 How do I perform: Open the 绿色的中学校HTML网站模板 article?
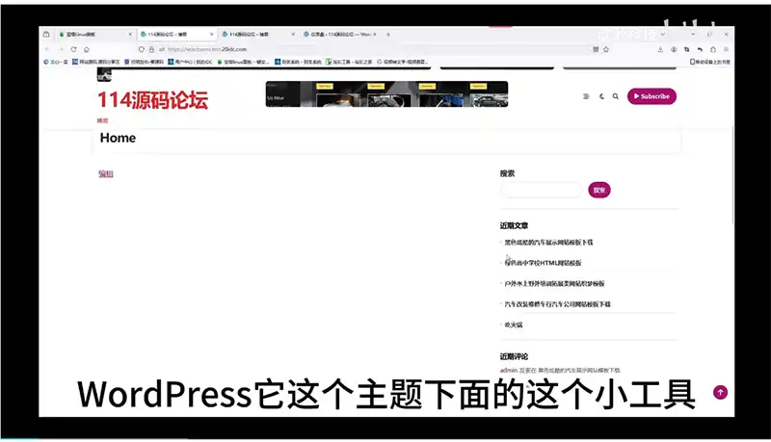click(543, 263)
